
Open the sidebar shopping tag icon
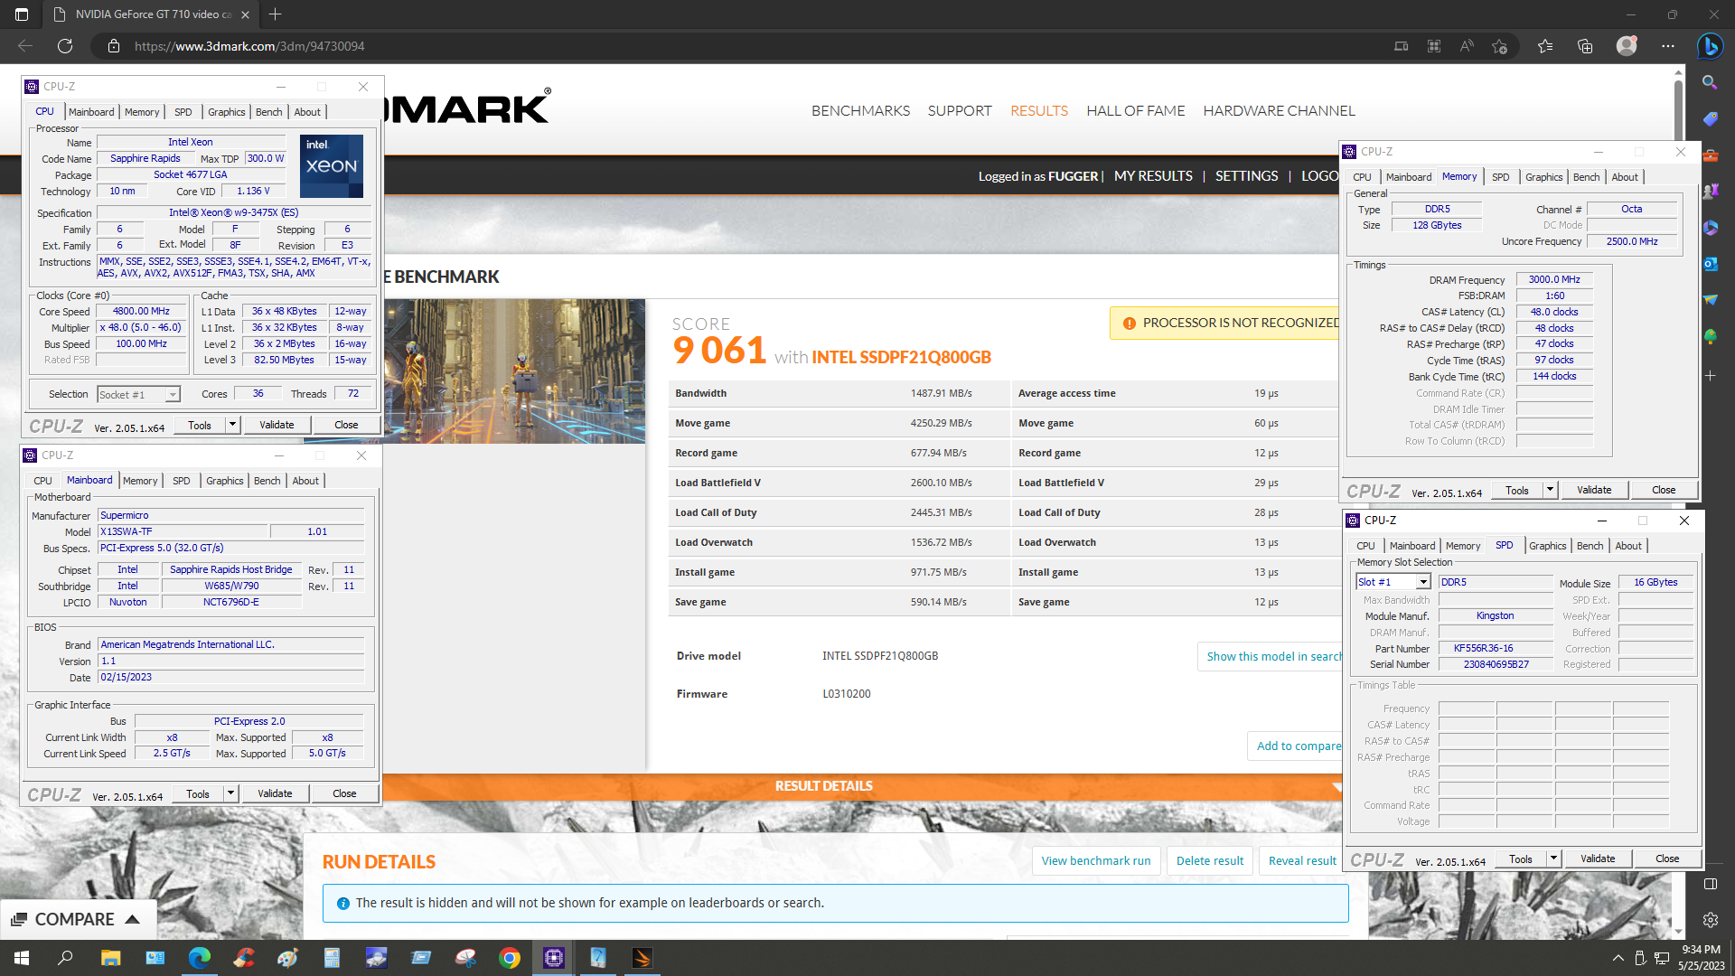point(1710,119)
